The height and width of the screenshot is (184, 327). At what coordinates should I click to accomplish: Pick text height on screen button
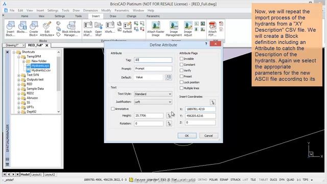tap(169, 116)
